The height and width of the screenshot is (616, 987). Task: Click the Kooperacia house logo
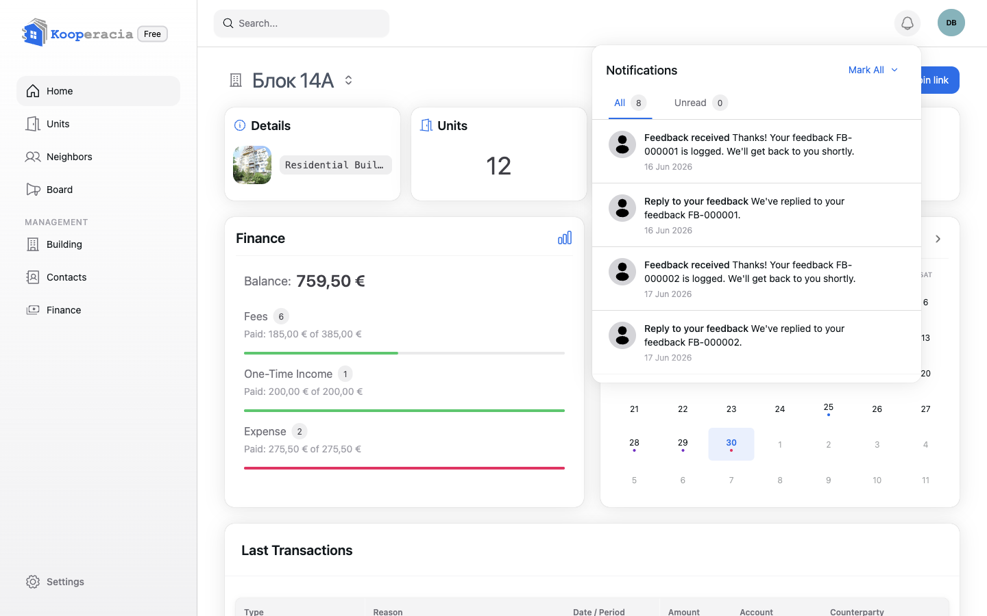click(x=34, y=33)
